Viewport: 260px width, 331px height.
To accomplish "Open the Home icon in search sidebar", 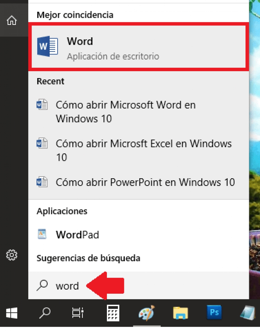I will click(x=12, y=21).
